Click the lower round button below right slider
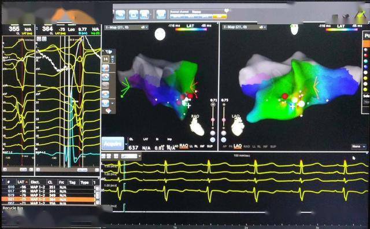Image resolution: width=370 pixels, height=229 pixels. click(224, 140)
